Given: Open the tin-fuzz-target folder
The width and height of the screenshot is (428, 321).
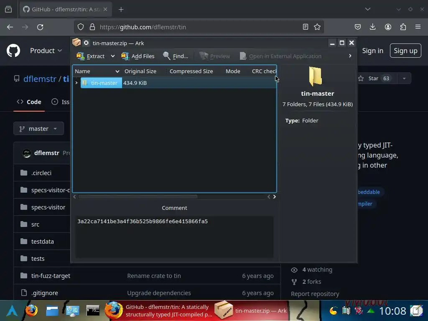Looking at the screenshot, I should tap(51, 276).
